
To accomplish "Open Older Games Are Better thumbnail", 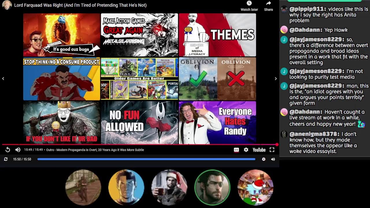I will point(139,79).
